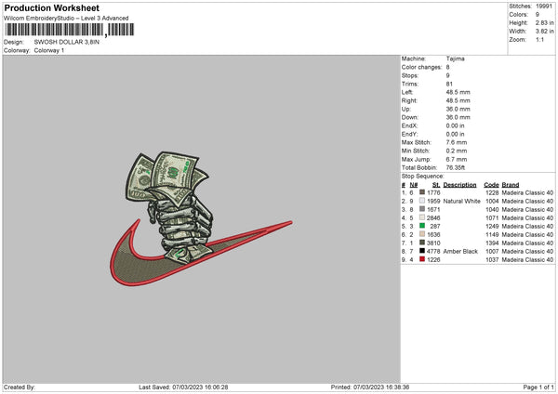Click the Width value "3.82 in"
Screen dimensions: 558x394
(x=544, y=32)
